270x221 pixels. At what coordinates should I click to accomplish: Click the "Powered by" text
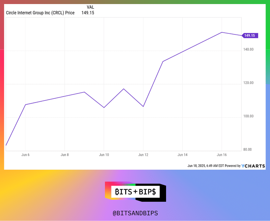[x=233, y=166]
